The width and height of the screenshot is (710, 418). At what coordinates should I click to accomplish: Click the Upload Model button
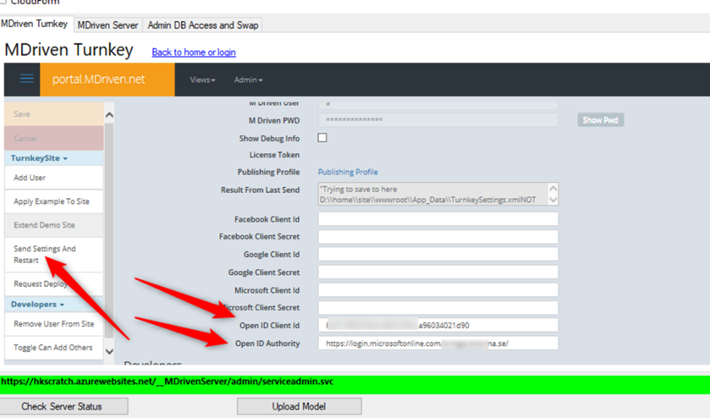299,406
